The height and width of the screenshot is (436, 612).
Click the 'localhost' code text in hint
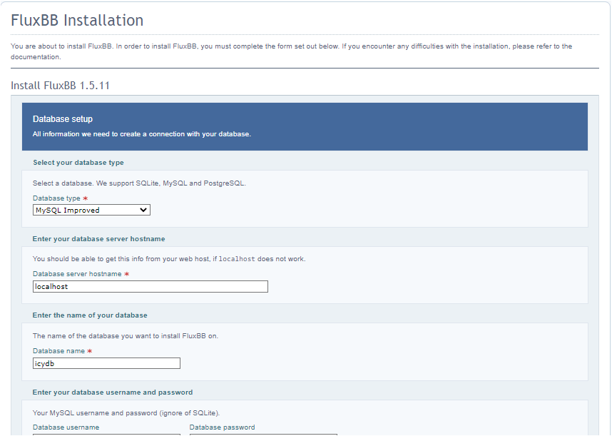click(237, 259)
